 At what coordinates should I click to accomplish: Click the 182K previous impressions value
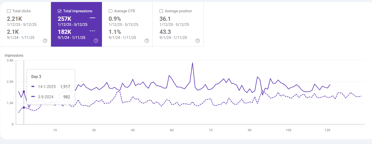tap(65, 32)
